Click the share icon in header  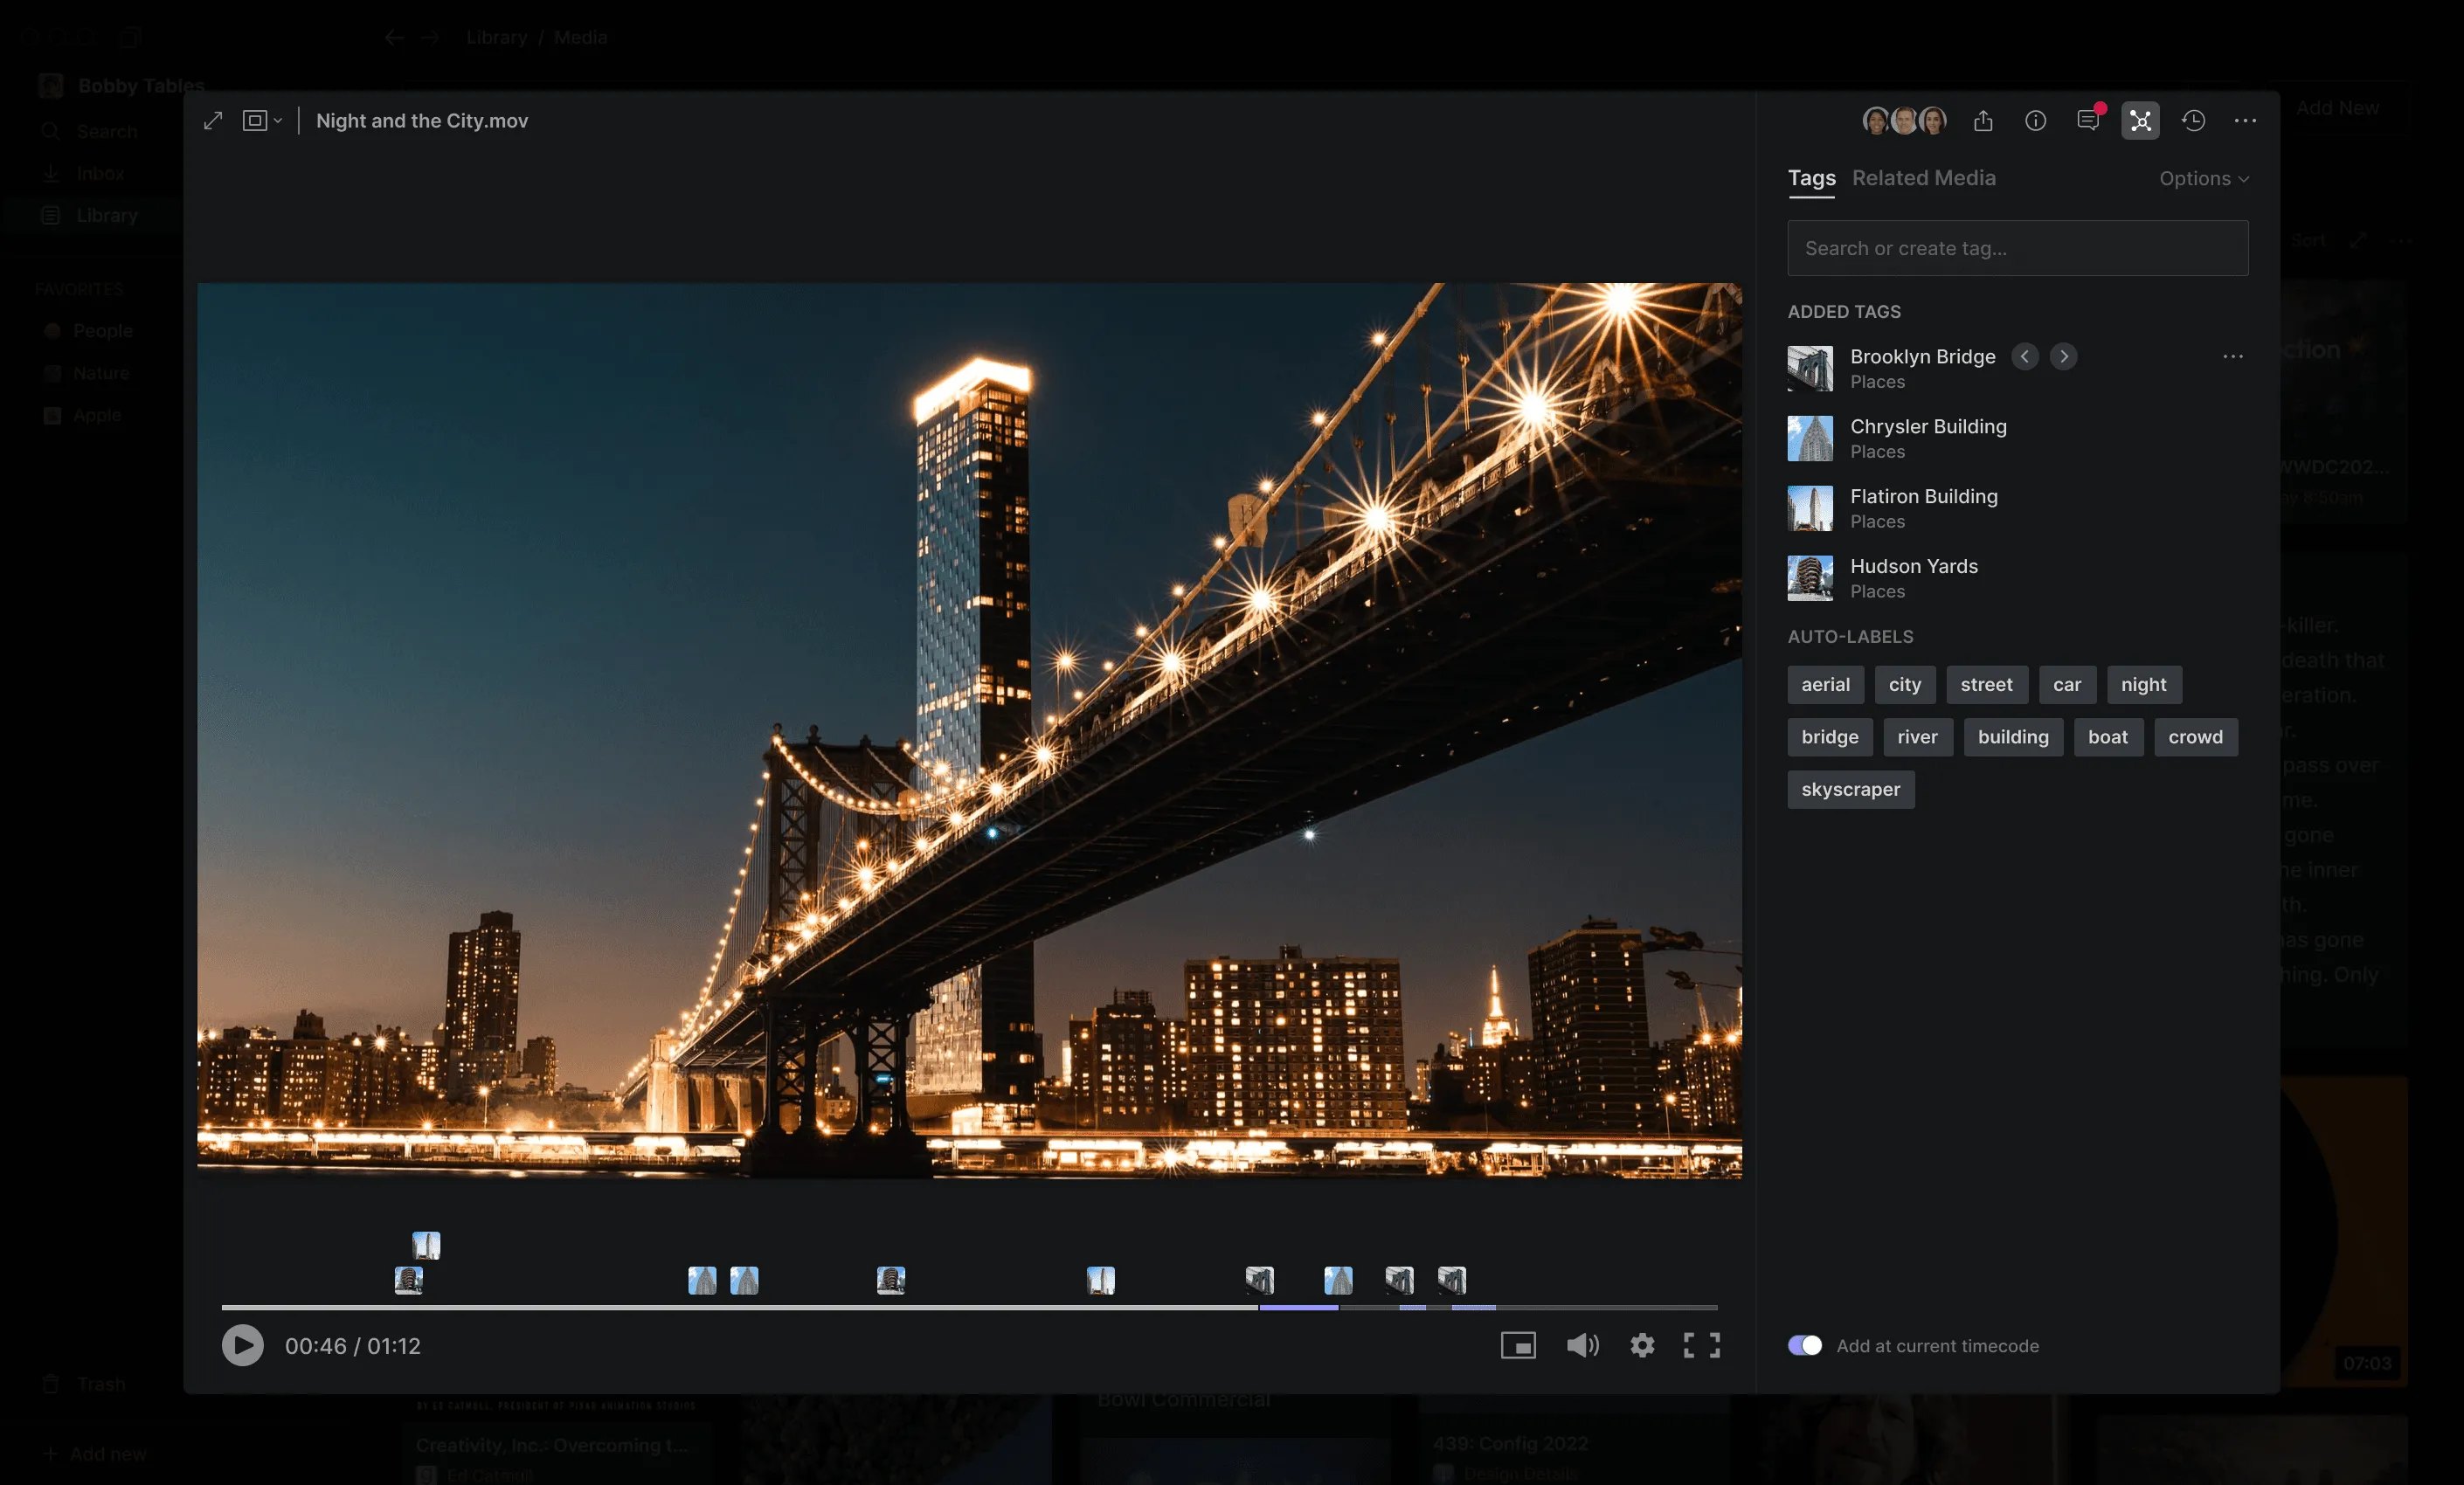click(x=1983, y=121)
